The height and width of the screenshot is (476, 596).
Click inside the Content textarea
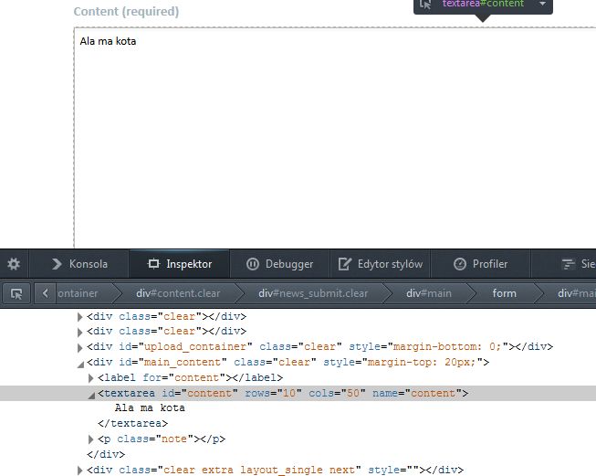(329, 137)
